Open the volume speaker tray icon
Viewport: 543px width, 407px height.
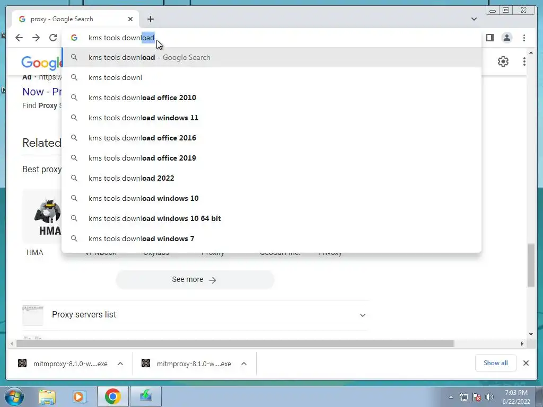[x=489, y=397]
